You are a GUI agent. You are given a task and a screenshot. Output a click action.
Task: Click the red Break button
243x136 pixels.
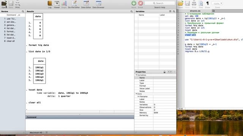[140, 4]
